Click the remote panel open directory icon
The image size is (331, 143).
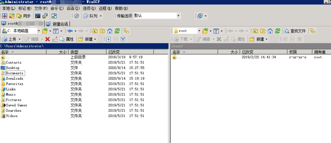[205, 31]
